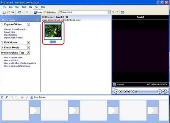Open the Clip menu
The width and height of the screenshot is (170, 123).
[x=31, y=7]
